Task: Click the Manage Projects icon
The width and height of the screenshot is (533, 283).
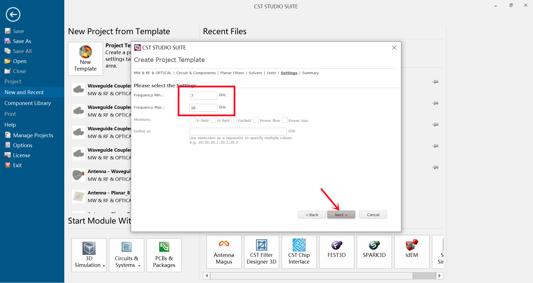Action: point(8,135)
